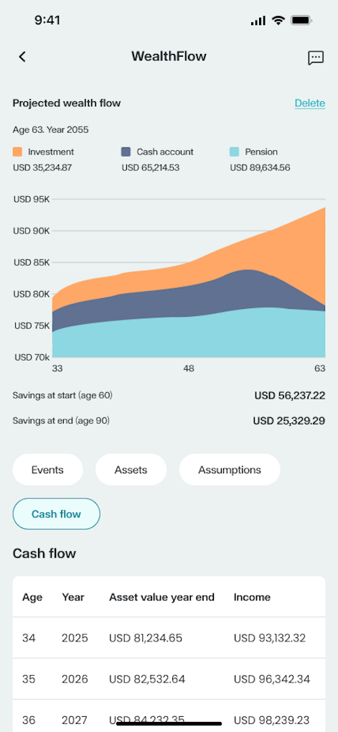Click the age 48 axis marker
The width and height of the screenshot is (338, 732).
(188, 369)
